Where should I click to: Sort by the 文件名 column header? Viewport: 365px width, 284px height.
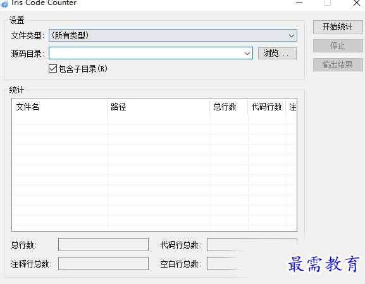pos(60,107)
